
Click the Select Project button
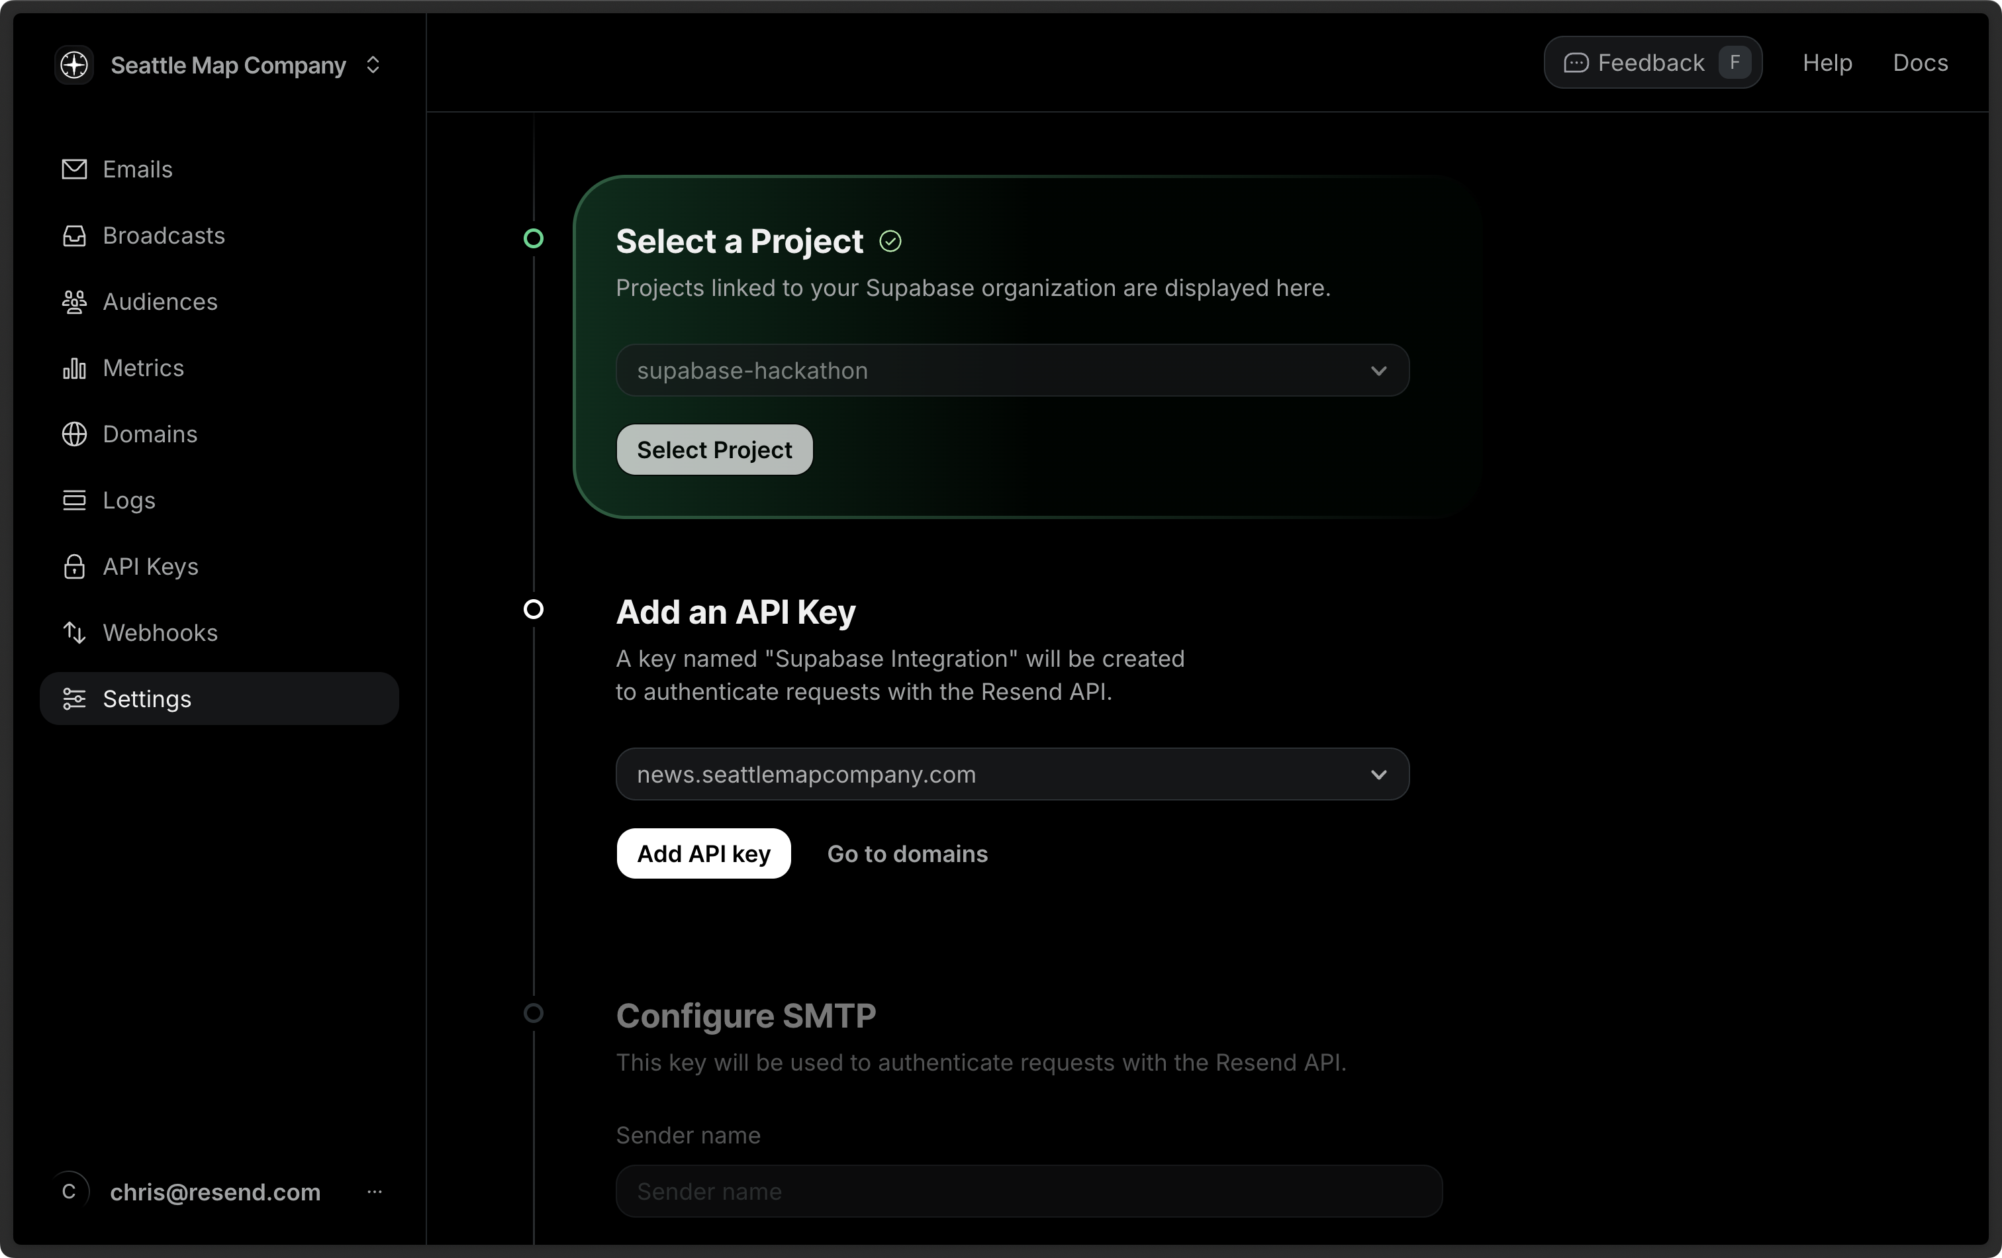point(714,450)
